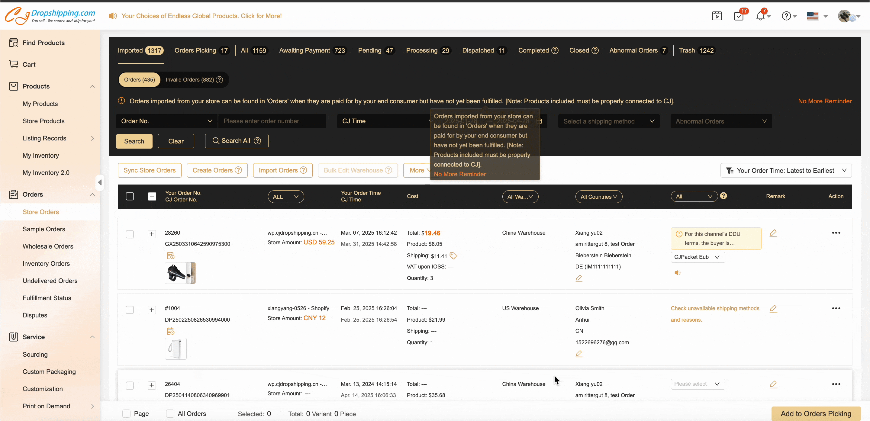Expand all rows with header plus button
This screenshot has height=421, width=870.
click(152, 196)
